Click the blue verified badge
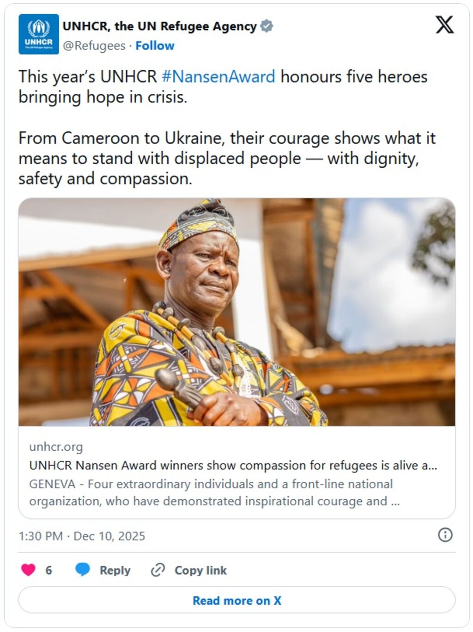Image resolution: width=473 pixels, height=632 pixels. (x=267, y=26)
